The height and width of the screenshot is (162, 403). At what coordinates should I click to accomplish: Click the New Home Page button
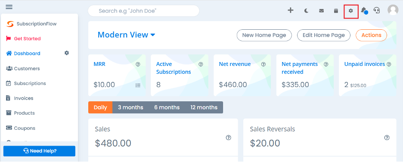[x=264, y=35]
